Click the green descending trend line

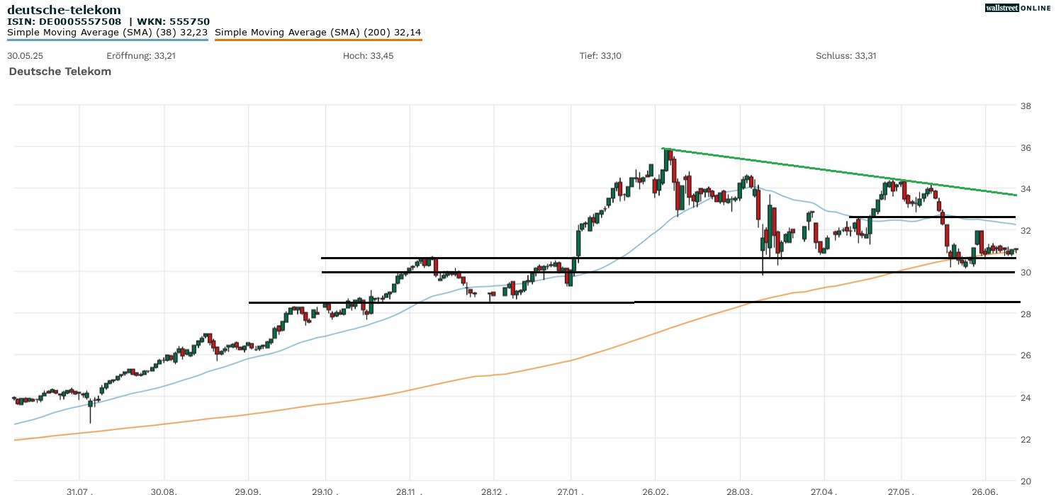pos(840,171)
